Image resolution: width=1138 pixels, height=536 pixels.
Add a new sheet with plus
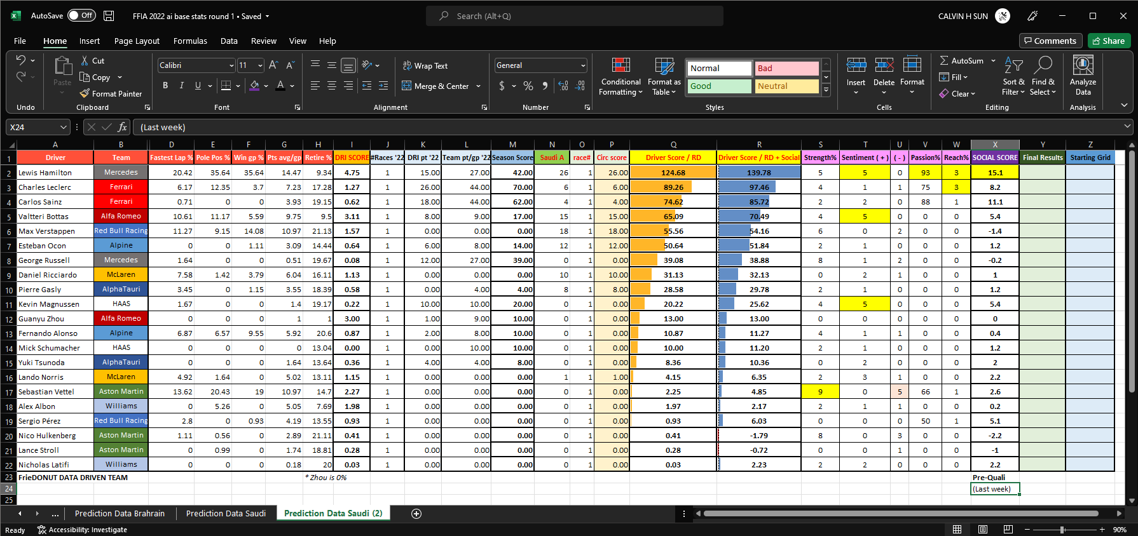416,513
